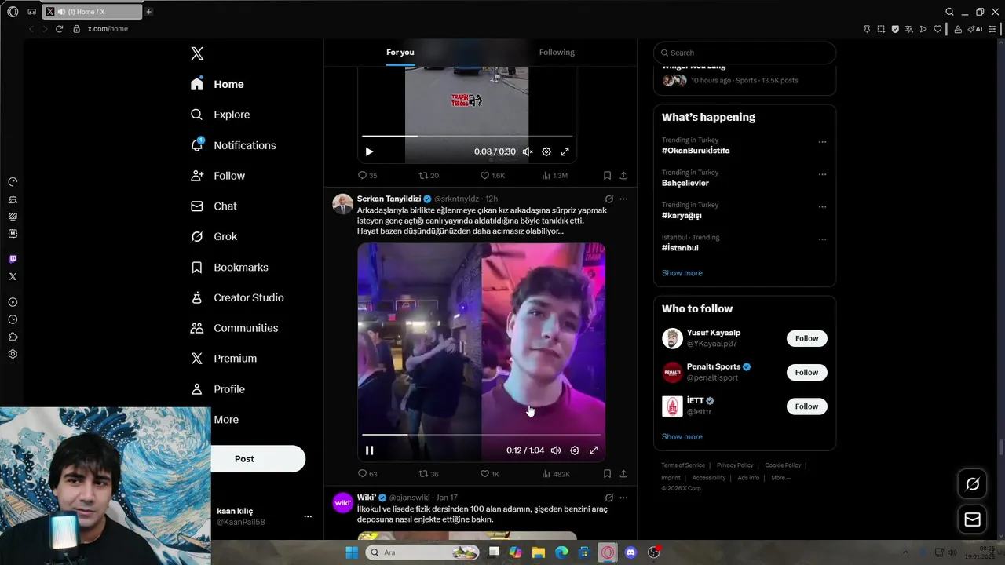Switch to the Following tab
1005x565 pixels.
click(557, 52)
